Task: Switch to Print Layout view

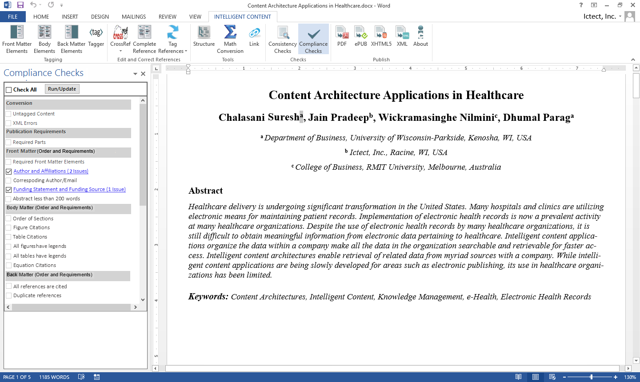Action: [x=536, y=377]
